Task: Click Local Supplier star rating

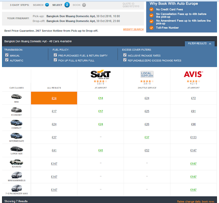Action: [147, 81]
